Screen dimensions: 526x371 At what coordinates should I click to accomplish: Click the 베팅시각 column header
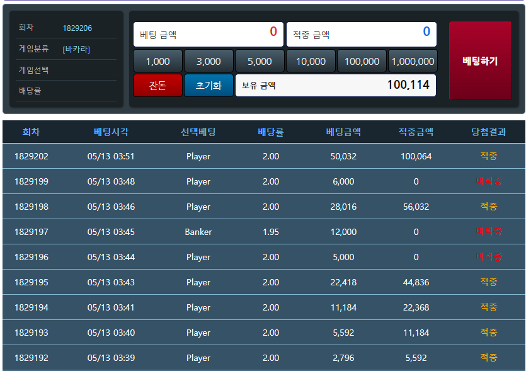click(111, 132)
